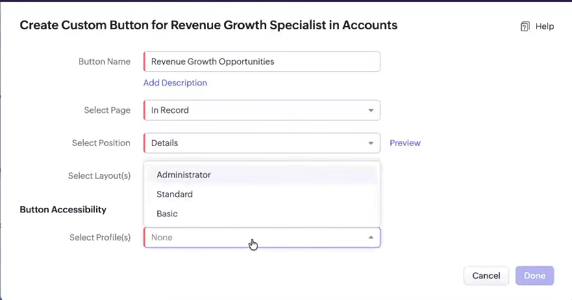Click the Select Profile(s) field showing None

point(262,237)
